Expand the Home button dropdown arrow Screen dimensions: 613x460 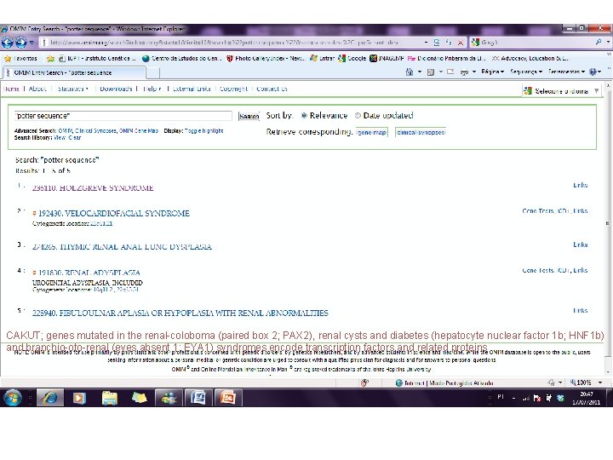(x=420, y=72)
